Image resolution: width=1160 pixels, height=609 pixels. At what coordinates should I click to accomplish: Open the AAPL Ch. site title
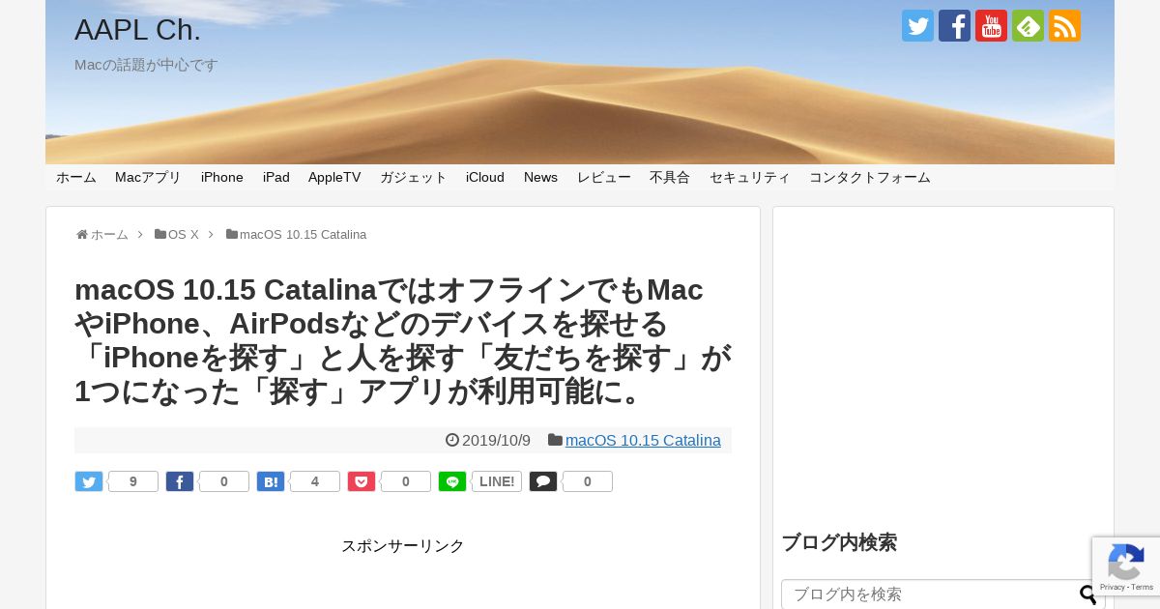[137, 30]
